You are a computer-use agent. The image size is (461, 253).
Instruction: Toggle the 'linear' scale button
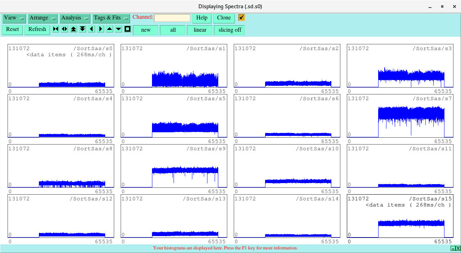tap(200, 30)
